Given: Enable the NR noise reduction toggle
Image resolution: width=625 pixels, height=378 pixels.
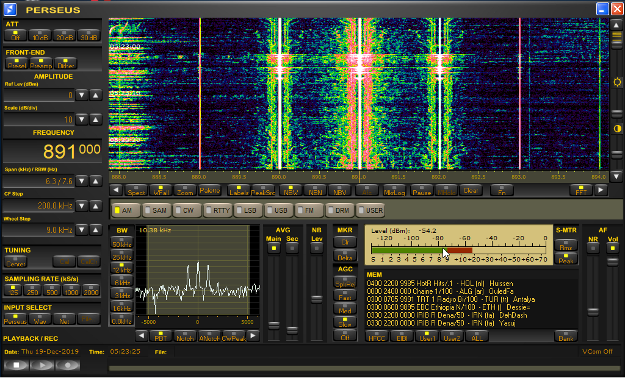Looking at the screenshot, I should click(593, 248).
